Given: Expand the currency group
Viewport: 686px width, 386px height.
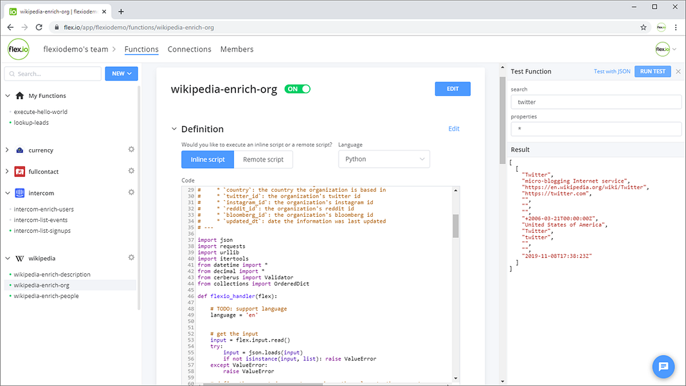Looking at the screenshot, I should pyautogui.click(x=8, y=150).
